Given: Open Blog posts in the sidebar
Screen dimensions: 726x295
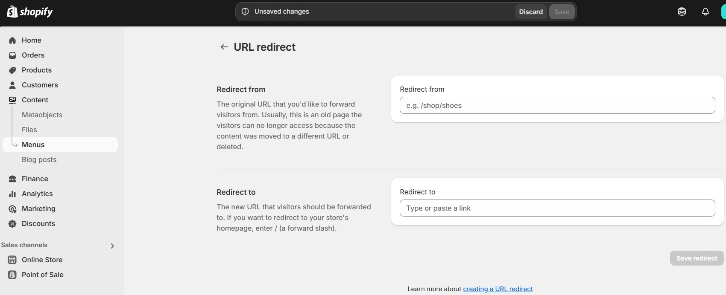Looking at the screenshot, I should point(39,159).
